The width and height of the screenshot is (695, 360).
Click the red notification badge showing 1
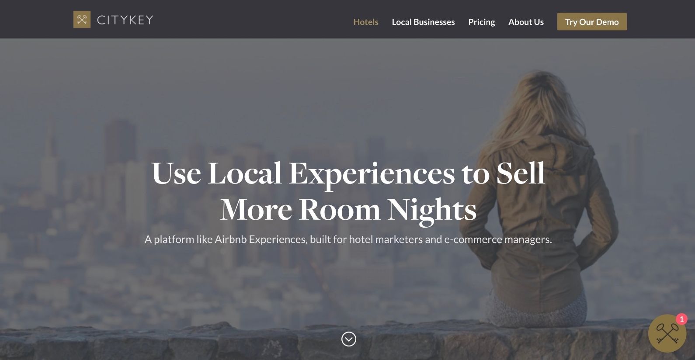pyautogui.click(x=681, y=319)
